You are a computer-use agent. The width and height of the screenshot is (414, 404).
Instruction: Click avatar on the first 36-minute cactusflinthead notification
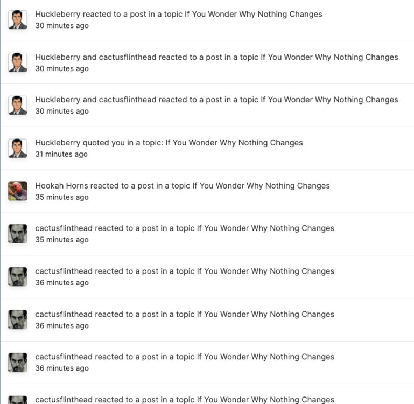18,277
